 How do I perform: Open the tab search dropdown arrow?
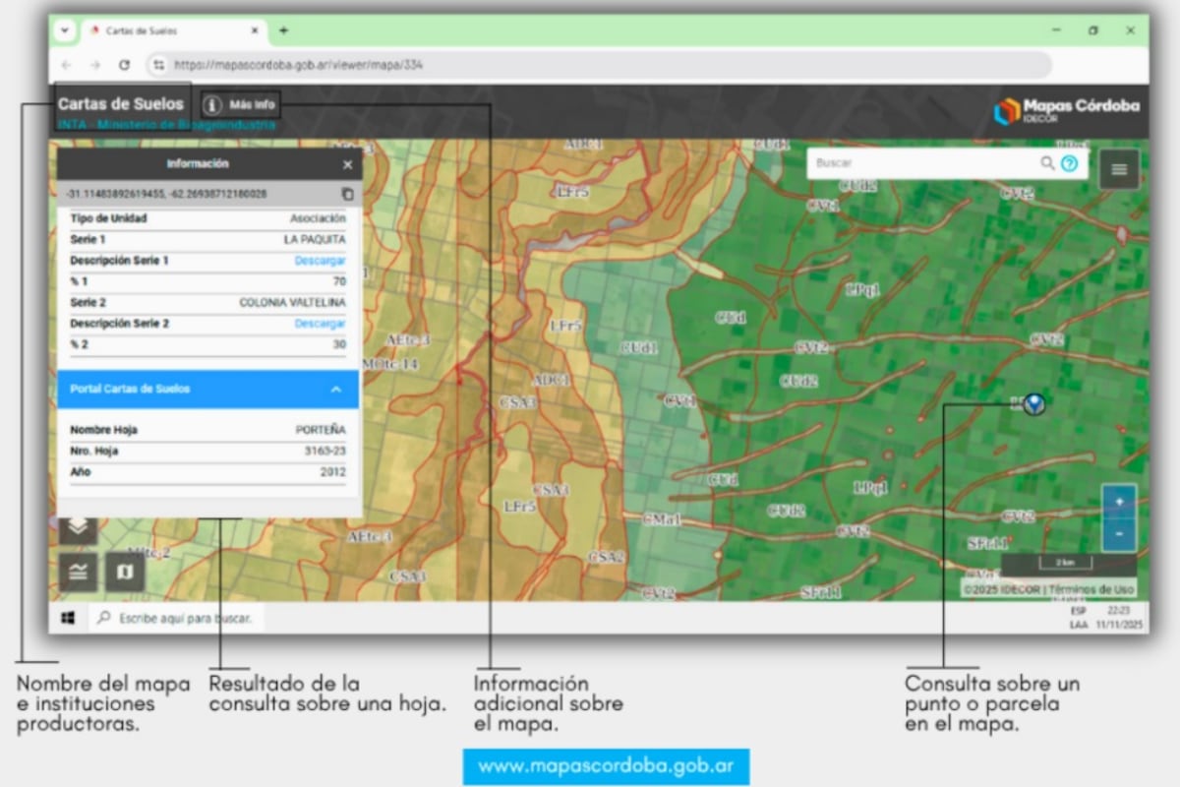click(x=64, y=30)
